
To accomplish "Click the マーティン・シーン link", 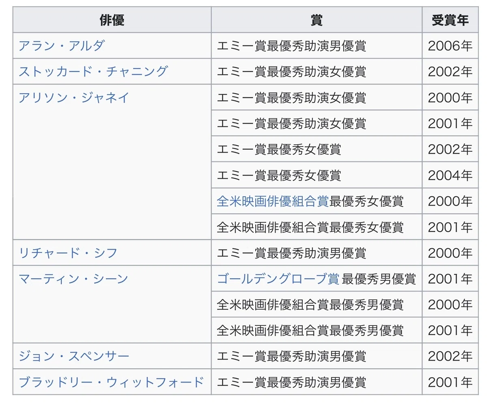I will point(73,279).
